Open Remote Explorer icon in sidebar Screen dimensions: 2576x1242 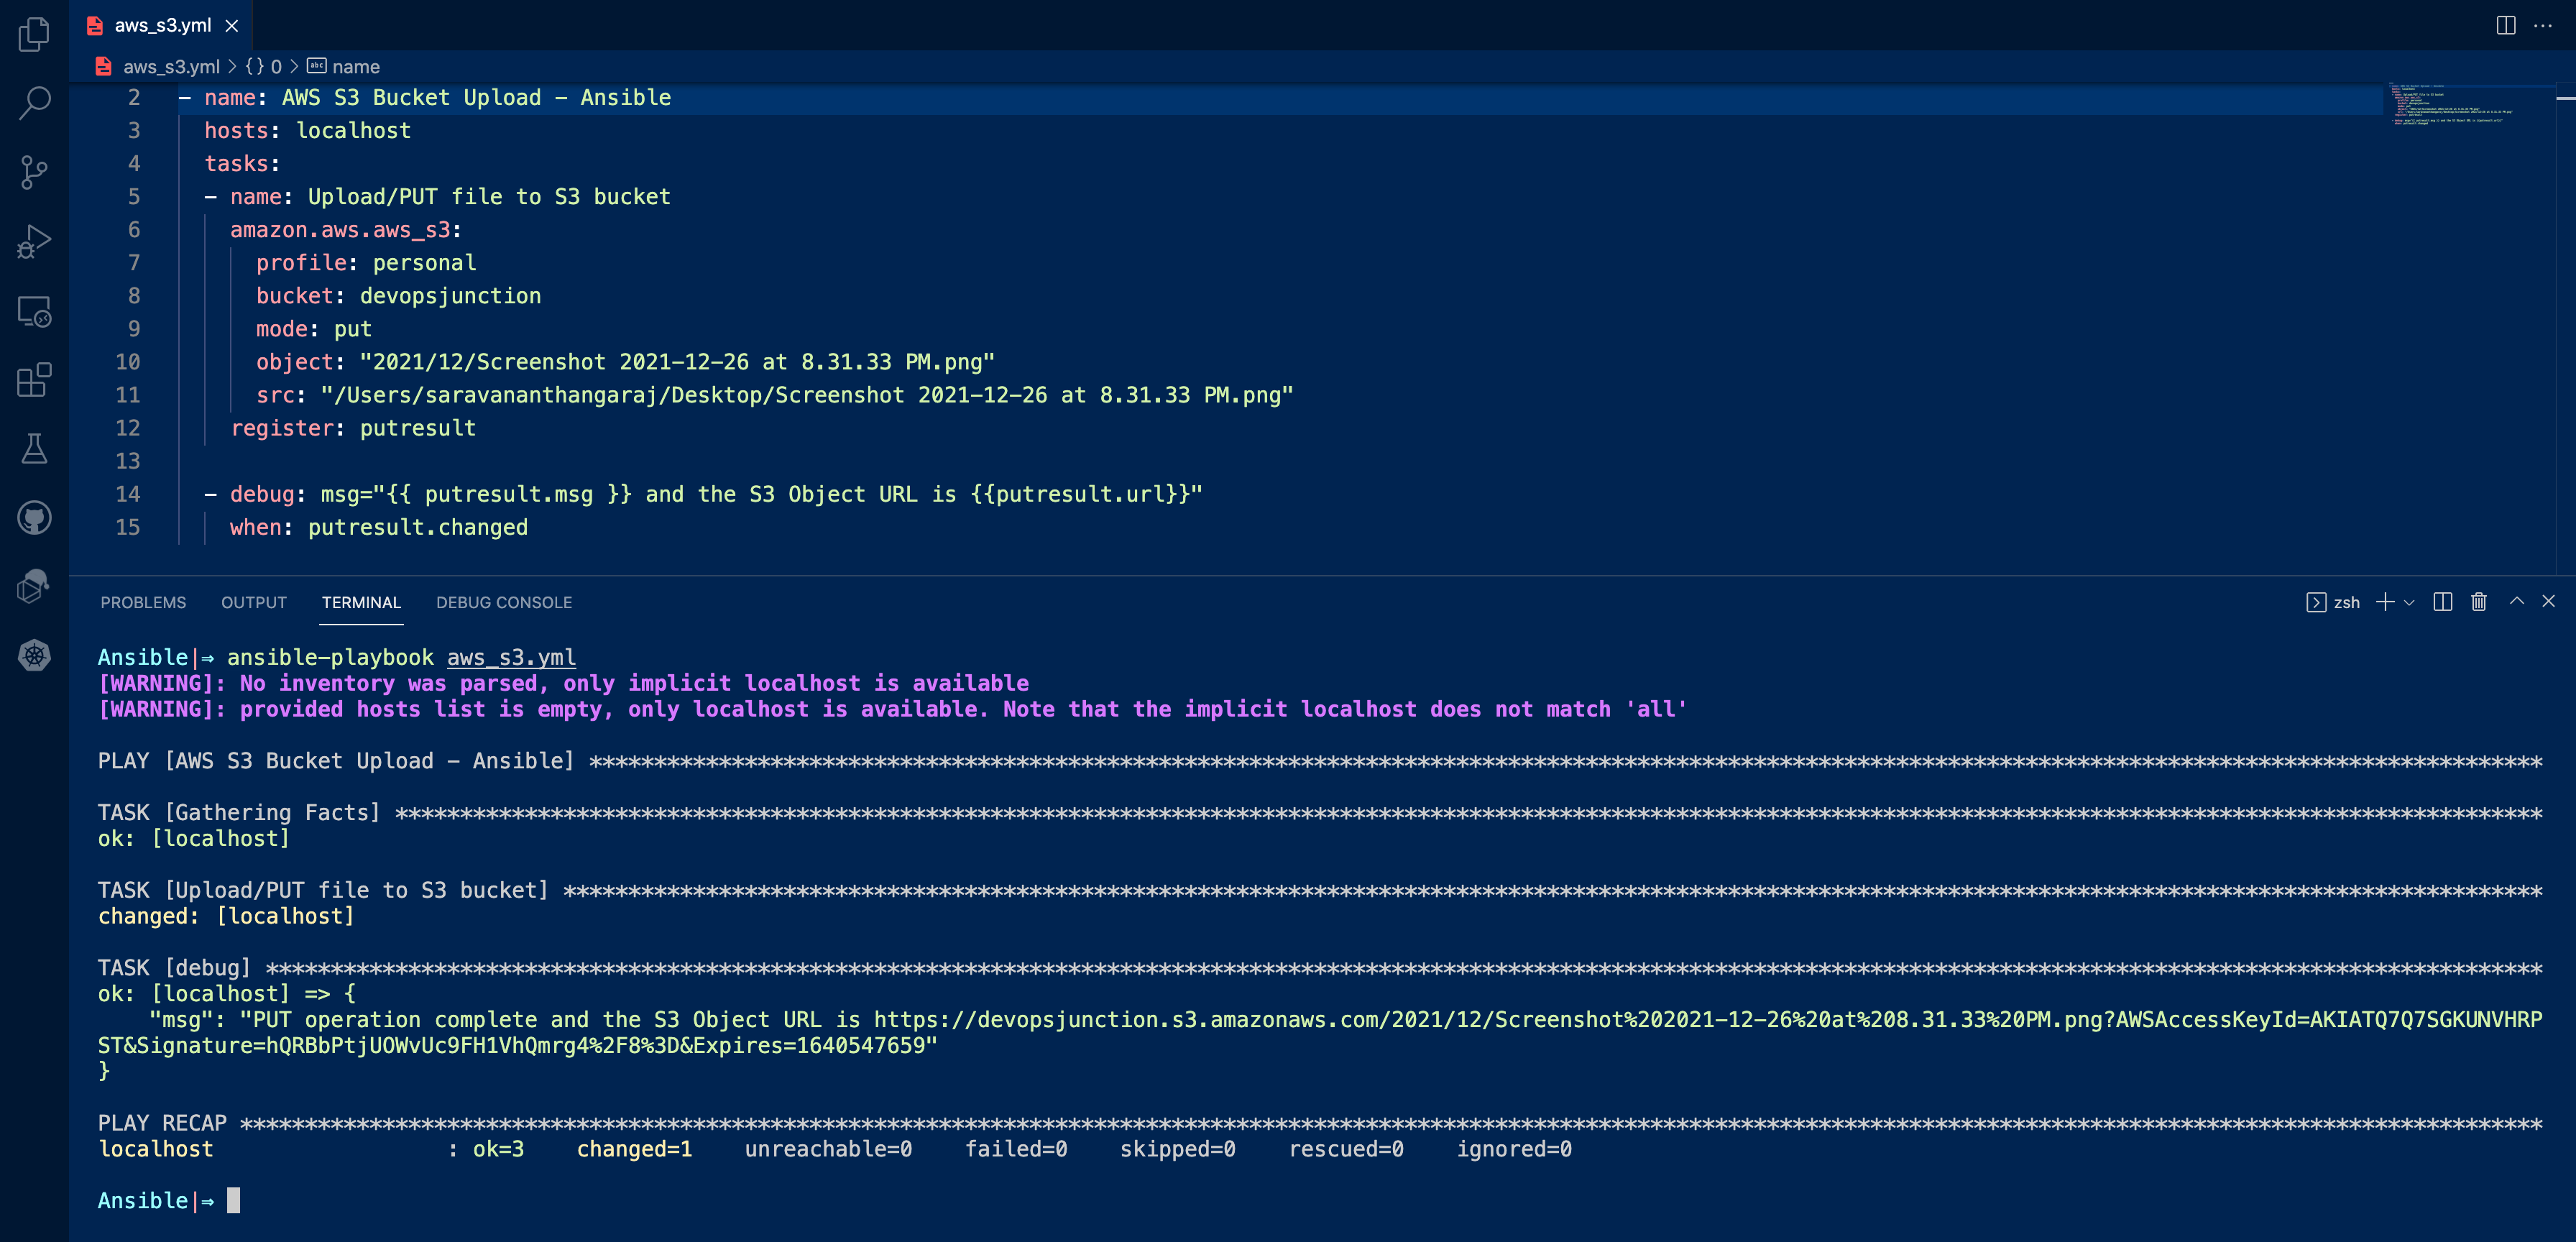pyautogui.click(x=34, y=311)
